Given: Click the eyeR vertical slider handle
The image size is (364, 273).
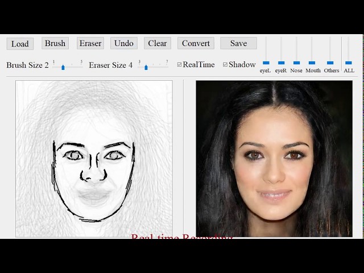Looking at the screenshot, I should (281, 63).
